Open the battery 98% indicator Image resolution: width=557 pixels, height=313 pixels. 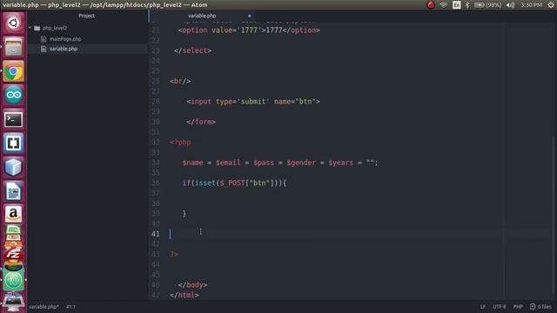[x=487, y=5]
